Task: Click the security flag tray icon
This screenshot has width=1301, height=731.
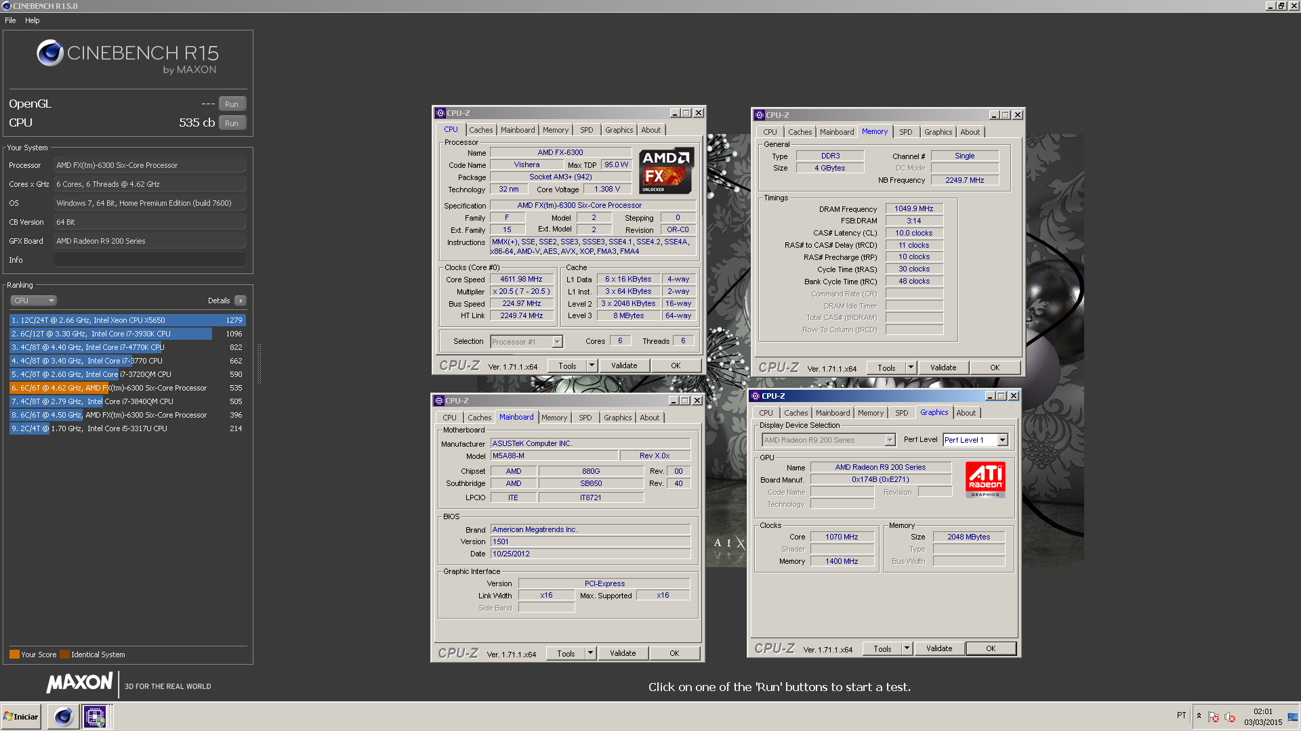Action: [x=1214, y=717]
